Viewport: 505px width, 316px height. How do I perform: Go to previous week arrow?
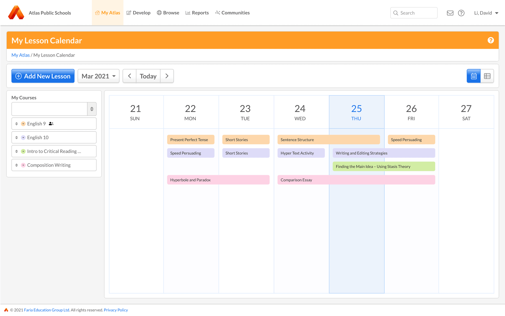tap(129, 76)
